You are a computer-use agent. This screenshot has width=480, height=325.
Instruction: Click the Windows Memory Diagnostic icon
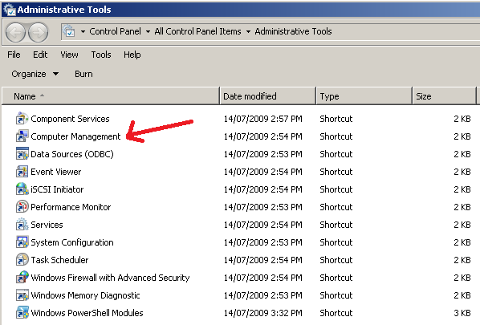(x=22, y=295)
